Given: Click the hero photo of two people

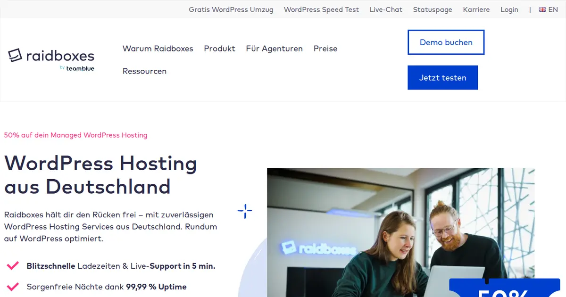Looking at the screenshot, I should point(401,232).
